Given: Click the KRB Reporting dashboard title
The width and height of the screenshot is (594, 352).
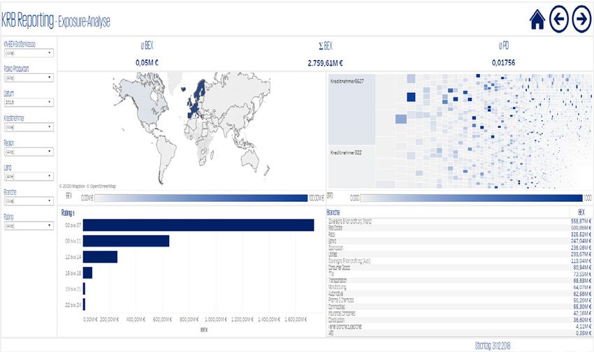Looking at the screenshot, I should coord(28,20).
